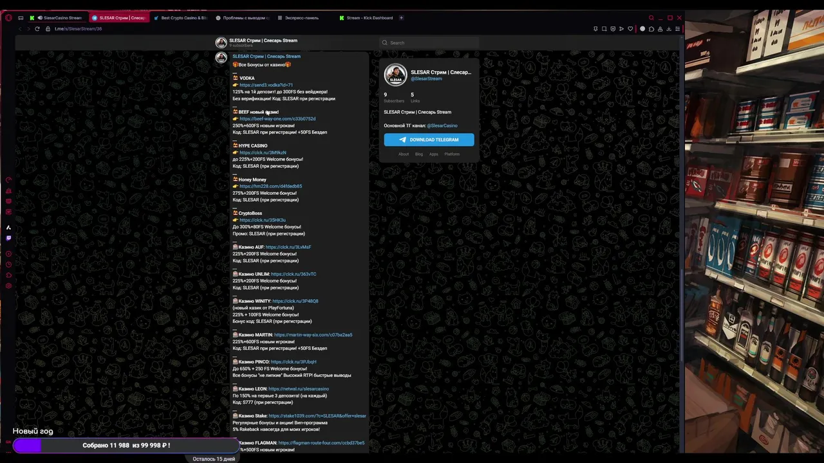
Task: Open the Казино FLAGMAN flagman-route-four.com link
Action: tap(321, 443)
